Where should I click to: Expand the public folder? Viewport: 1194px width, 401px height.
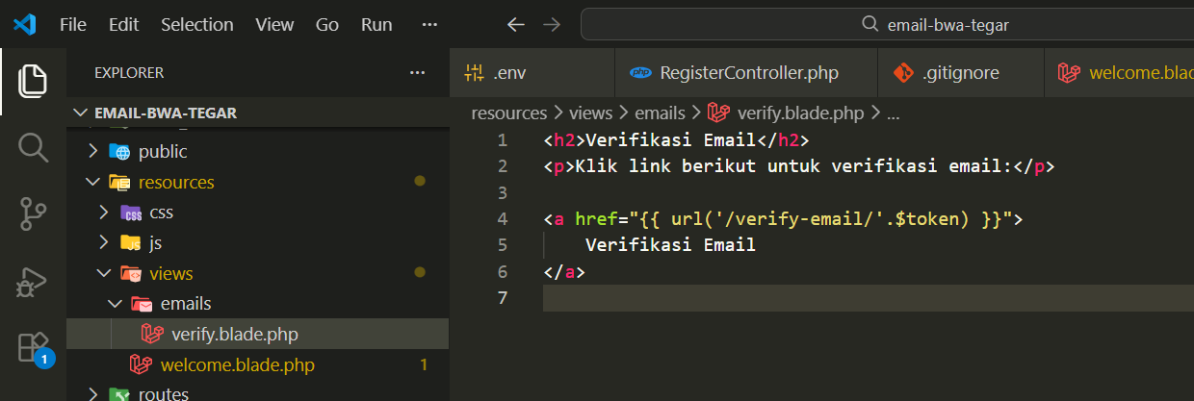tap(162, 151)
